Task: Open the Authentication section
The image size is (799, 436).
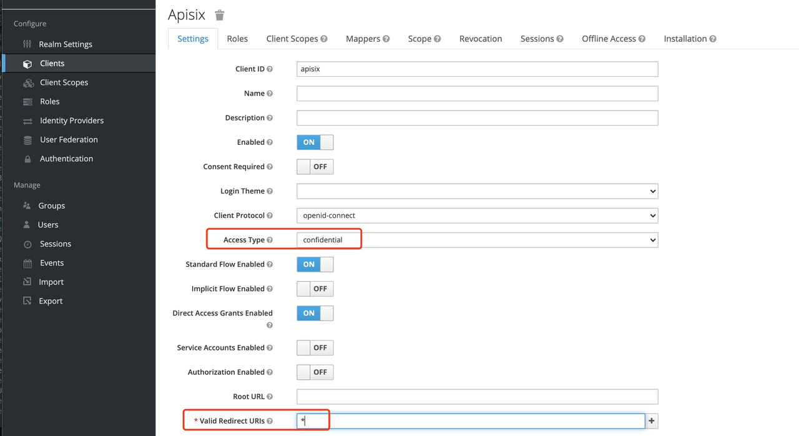Action: click(x=66, y=158)
